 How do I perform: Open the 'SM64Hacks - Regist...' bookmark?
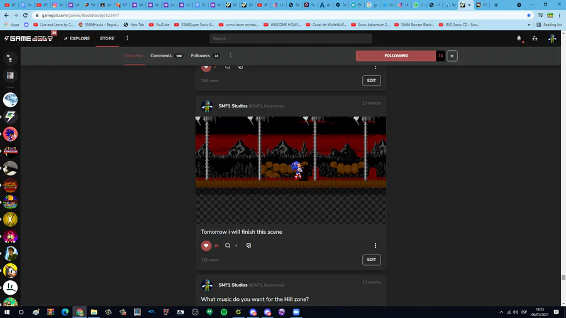[x=98, y=25]
